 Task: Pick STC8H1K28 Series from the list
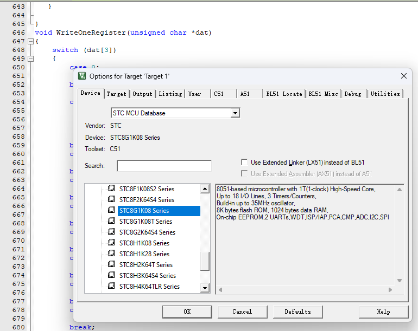(x=144, y=254)
